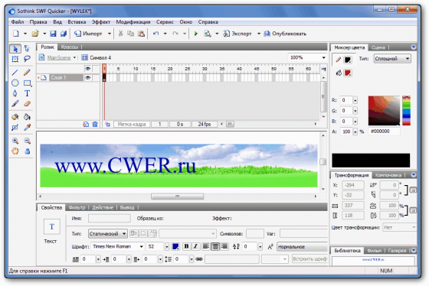This screenshot has height=286, width=429.
Task: Expand the Сплошной fill type dropdown
Action: coord(408,58)
